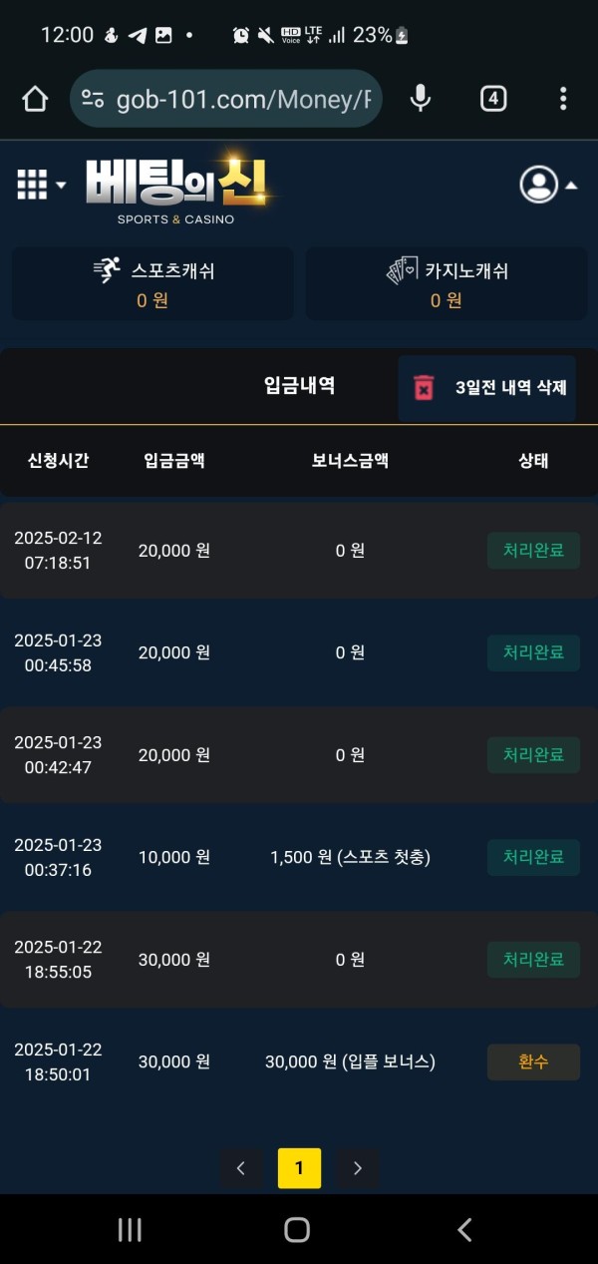This screenshot has height=1264, width=598.
Task: Open the user profile icon
Action: (x=539, y=184)
